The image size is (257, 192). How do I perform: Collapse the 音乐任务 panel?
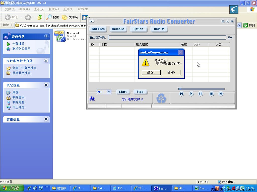(x=46, y=36)
